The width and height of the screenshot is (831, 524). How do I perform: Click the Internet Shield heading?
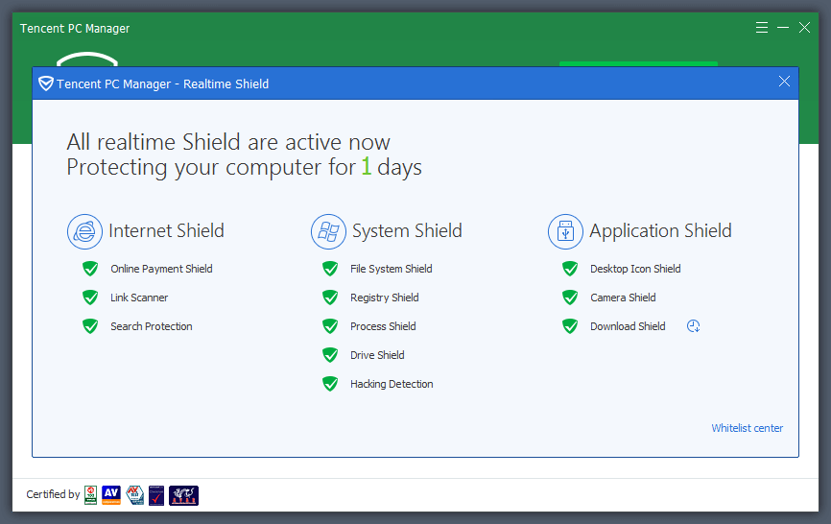(x=166, y=231)
